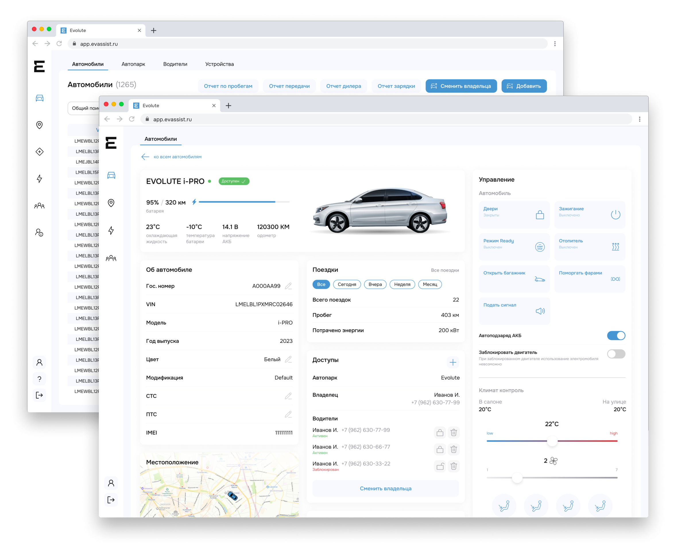Switch to Автопарк tab in back window

pos(133,64)
